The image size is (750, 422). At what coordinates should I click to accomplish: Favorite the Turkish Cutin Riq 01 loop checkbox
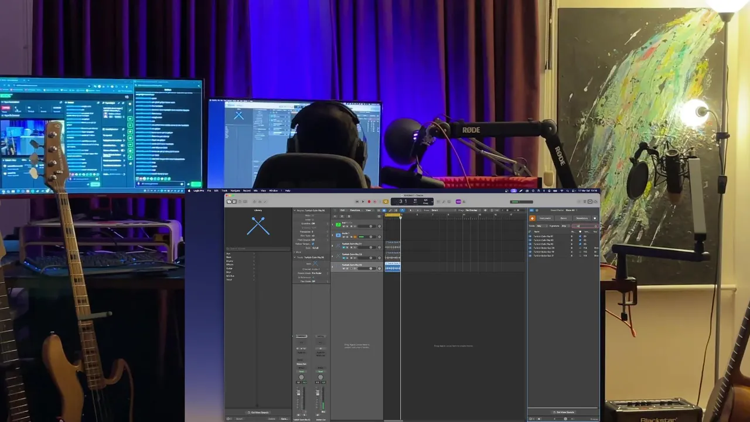(580, 236)
